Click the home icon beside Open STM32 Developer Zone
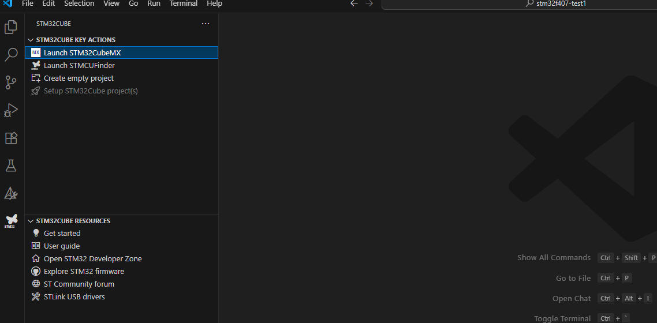This screenshot has width=657, height=323. 36,258
